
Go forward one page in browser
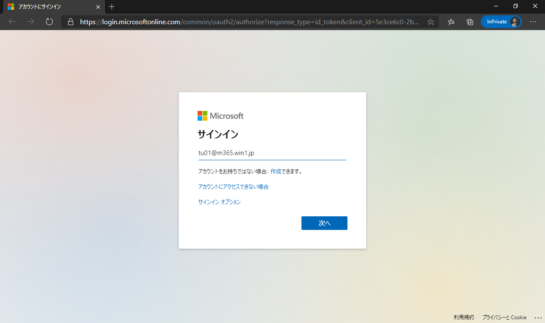(31, 22)
